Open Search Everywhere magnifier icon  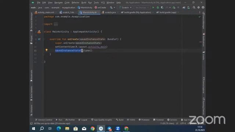click(x=194, y=7)
